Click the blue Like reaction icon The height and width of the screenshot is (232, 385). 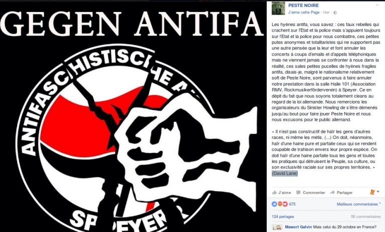click(274, 204)
